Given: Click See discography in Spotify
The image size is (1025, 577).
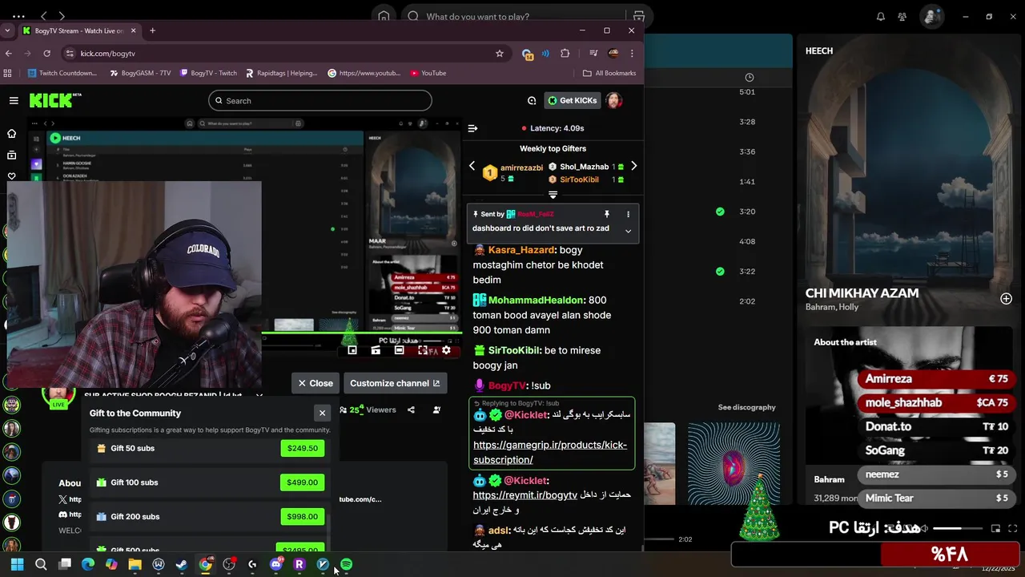Looking at the screenshot, I should 746,407.
